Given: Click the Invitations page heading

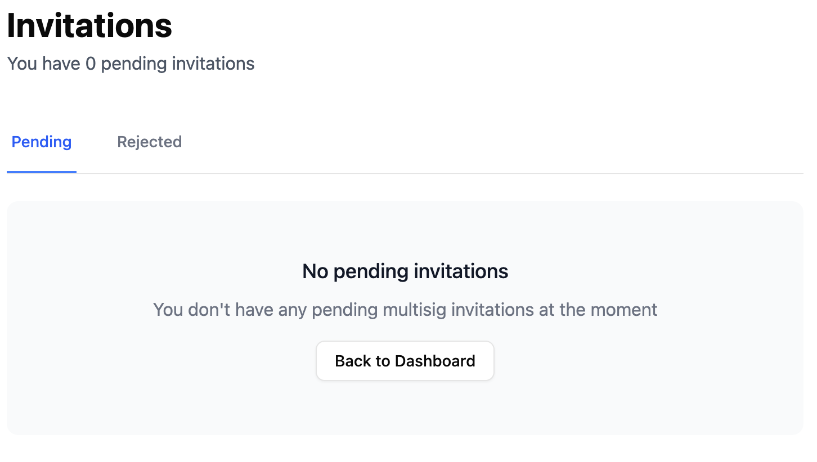Looking at the screenshot, I should point(89,25).
